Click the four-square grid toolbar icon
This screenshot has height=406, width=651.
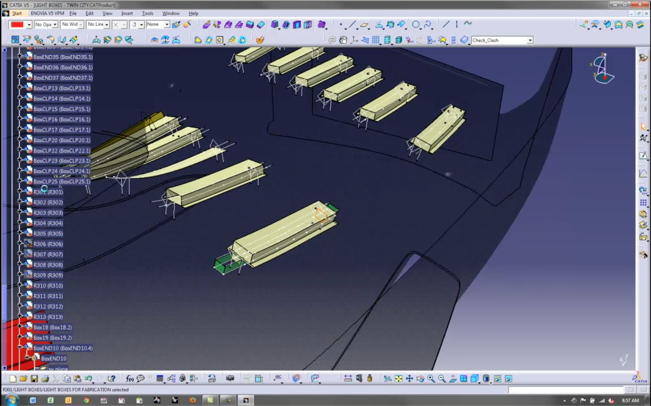click(x=15, y=40)
